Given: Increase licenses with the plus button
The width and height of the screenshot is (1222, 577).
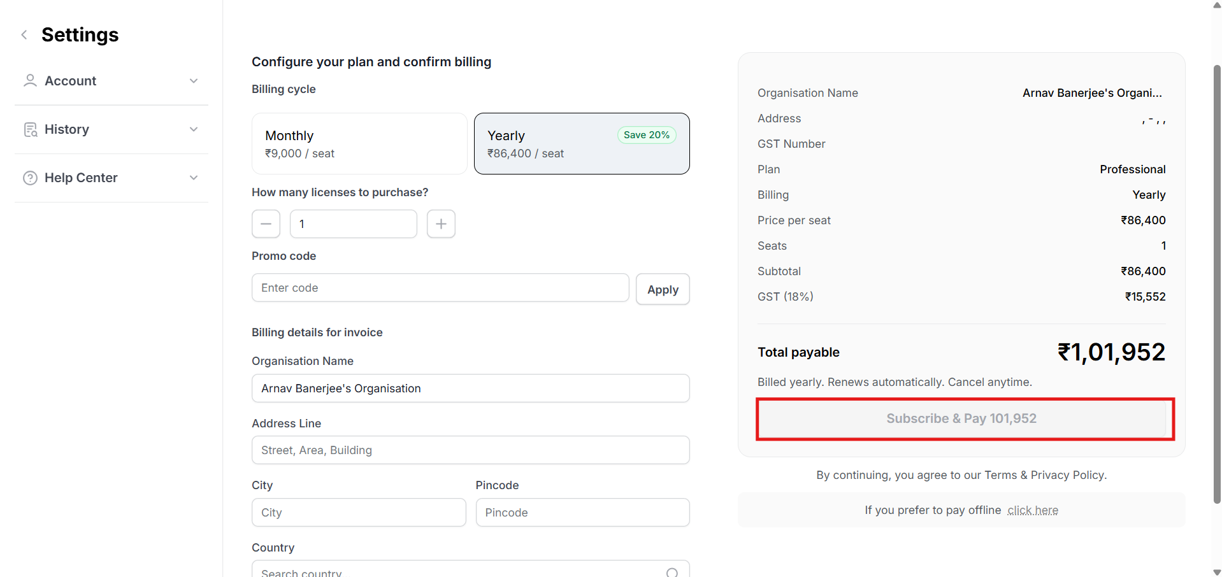Looking at the screenshot, I should (441, 224).
